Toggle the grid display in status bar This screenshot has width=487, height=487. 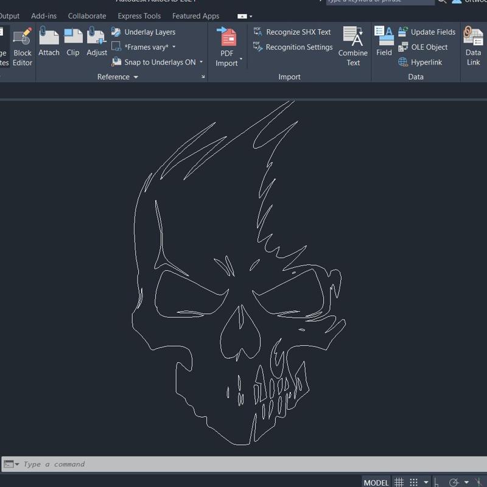pos(399,482)
